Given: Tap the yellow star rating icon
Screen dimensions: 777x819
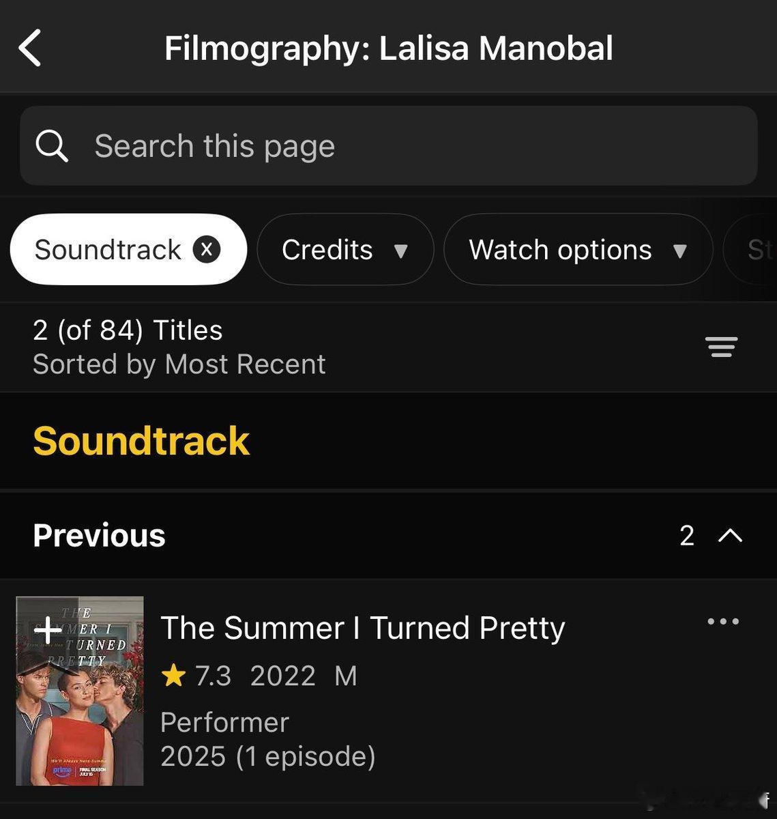Looking at the screenshot, I should click(174, 676).
